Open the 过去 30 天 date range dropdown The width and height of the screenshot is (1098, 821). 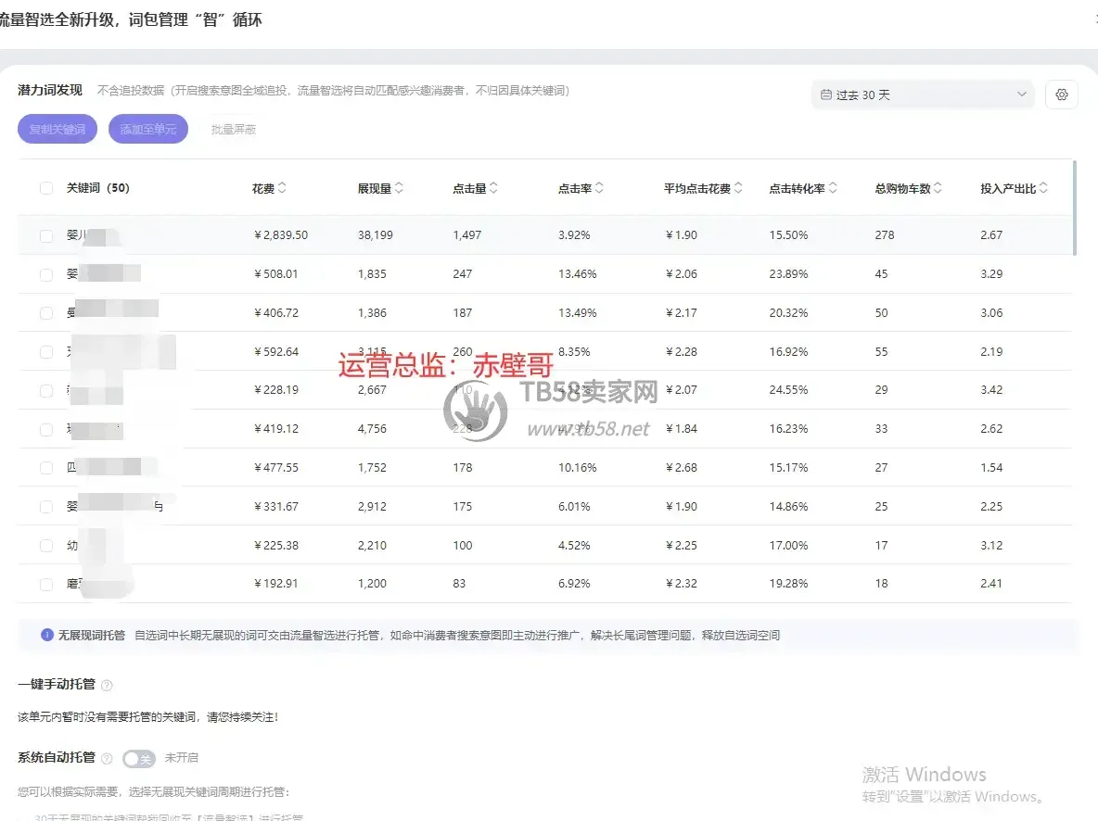(922, 95)
